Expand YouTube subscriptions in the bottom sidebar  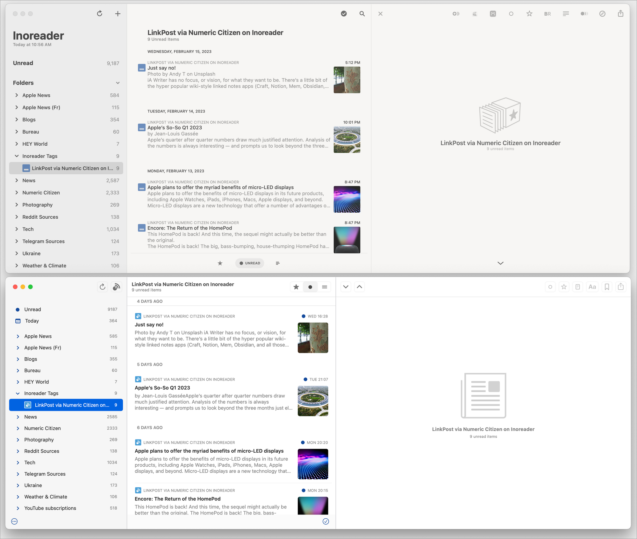[x=18, y=508]
